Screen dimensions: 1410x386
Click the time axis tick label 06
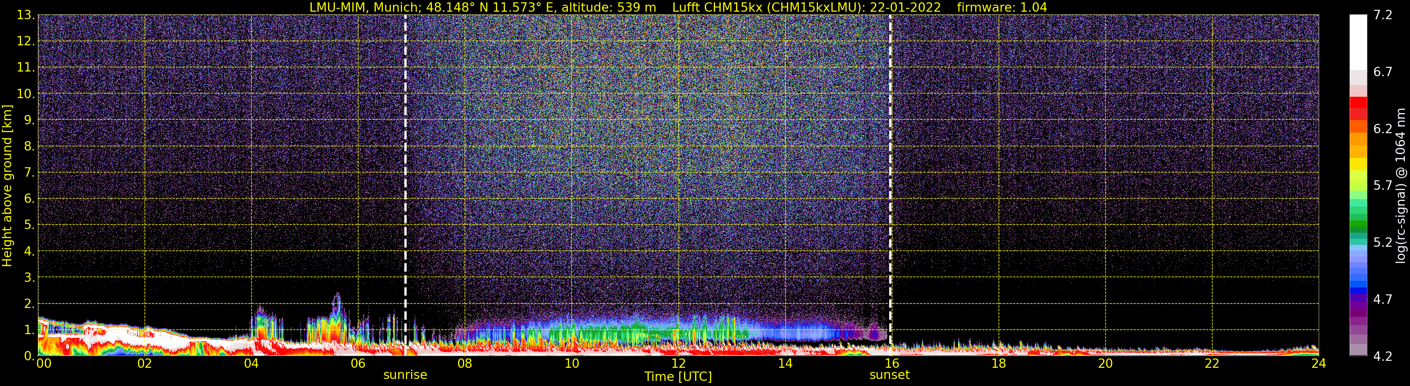tap(358, 364)
